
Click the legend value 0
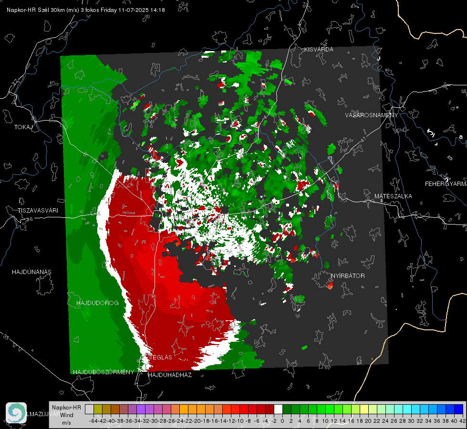[282, 421]
